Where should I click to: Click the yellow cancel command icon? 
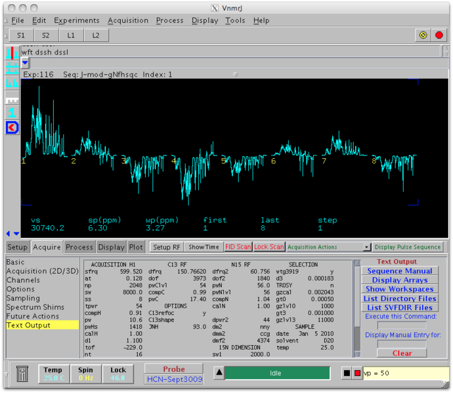click(423, 35)
